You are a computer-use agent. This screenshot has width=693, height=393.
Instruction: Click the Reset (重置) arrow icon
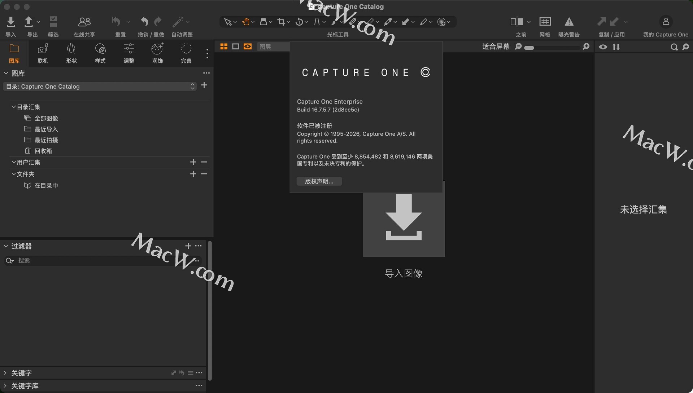tap(116, 22)
